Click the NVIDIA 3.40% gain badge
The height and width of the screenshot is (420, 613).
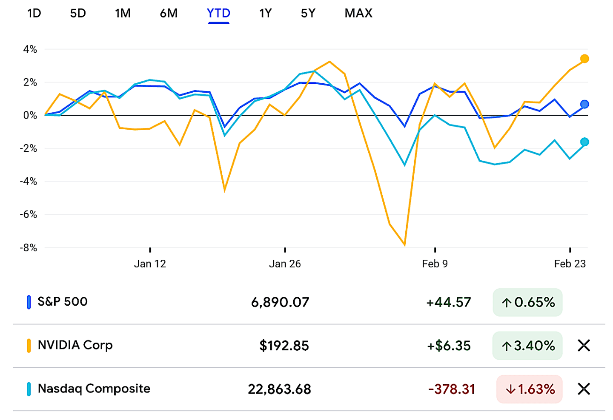click(x=527, y=346)
